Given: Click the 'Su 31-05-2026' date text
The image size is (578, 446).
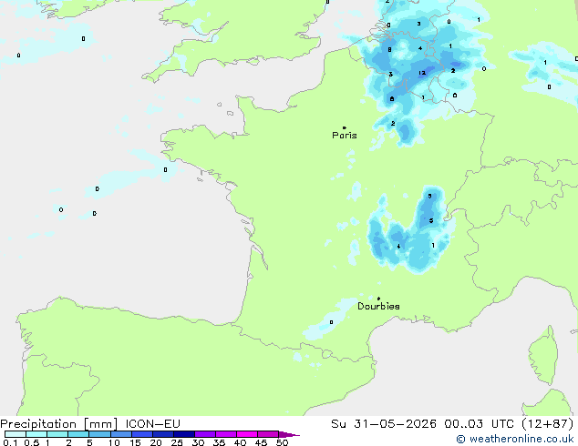Looking at the screenshot, I should click(x=384, y=424).
